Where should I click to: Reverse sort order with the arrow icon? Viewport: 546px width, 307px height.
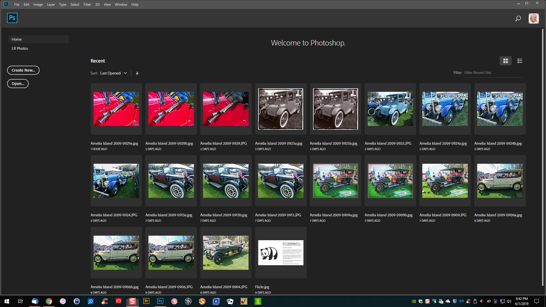137,73
